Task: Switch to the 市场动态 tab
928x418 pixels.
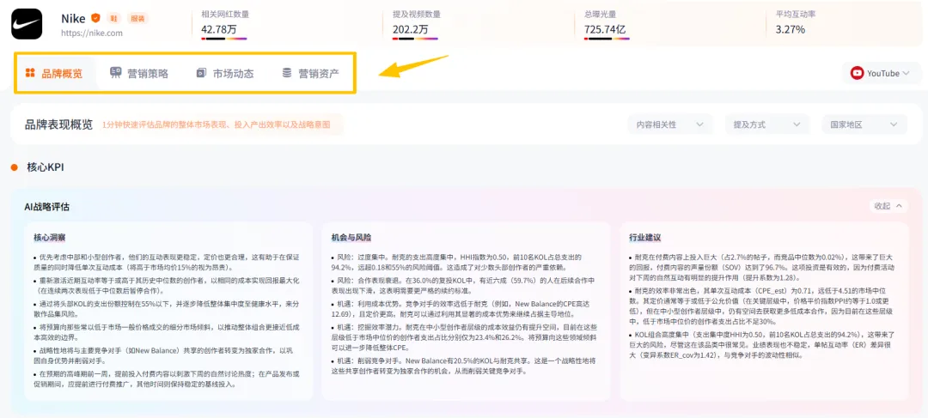Action: click(x=225, y=73)
